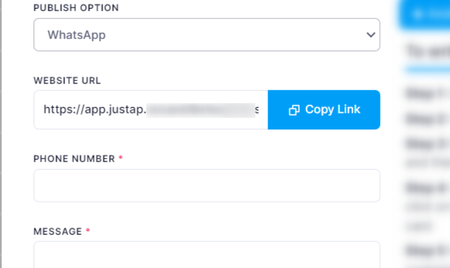The image size is (450, 268).
Task: Click the MESSAGE label
Action: 58,231
